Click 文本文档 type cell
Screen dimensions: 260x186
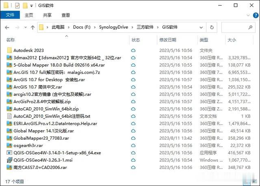[208, 116]
